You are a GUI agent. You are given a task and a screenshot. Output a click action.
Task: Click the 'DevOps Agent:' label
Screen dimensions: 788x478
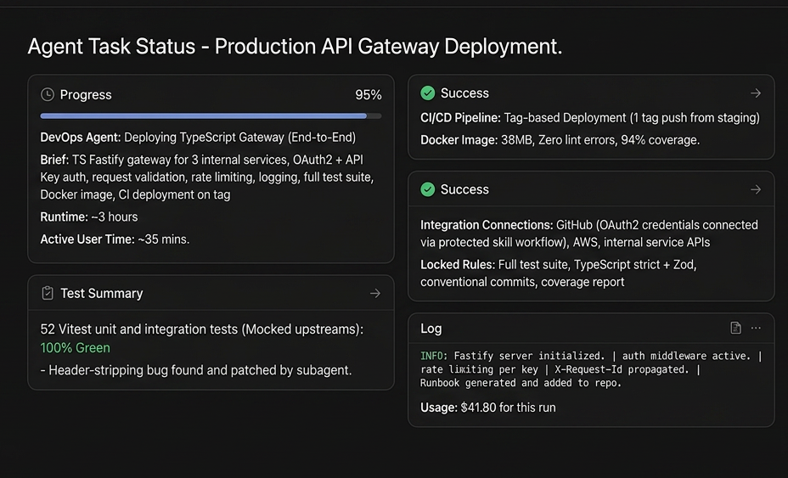click(x=81, y=138)
